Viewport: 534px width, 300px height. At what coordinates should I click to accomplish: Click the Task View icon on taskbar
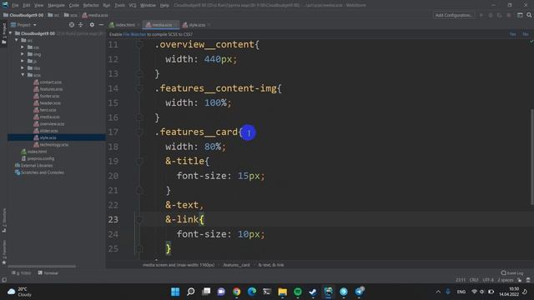(206, 292)
